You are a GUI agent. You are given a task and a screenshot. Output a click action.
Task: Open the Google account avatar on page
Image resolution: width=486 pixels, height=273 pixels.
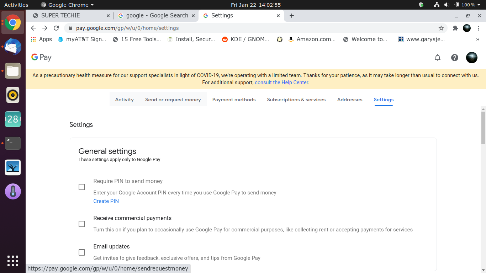(472, 58)
